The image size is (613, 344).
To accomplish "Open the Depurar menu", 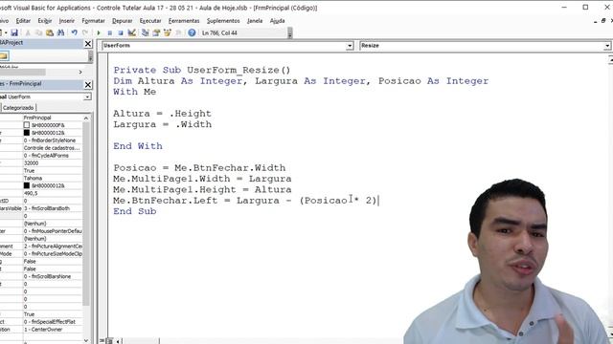I will (122, 21).
